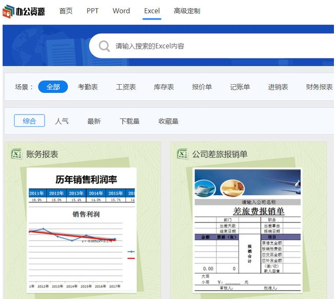
Task: Open the 首页 navigation tab
Action: [66, 11]
